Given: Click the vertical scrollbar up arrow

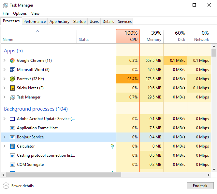Looking at the screenshot, I should pos(214,46).
